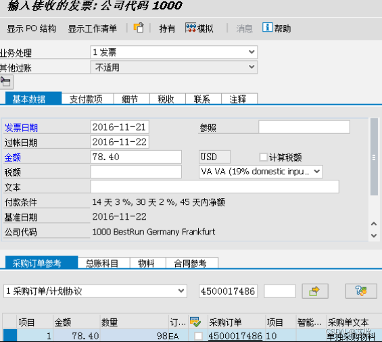Viewport: 382px width, 342px height.
Task: Click the empty 税额 tax amount field
Action: pyautogui.click(x=136, y=172)
